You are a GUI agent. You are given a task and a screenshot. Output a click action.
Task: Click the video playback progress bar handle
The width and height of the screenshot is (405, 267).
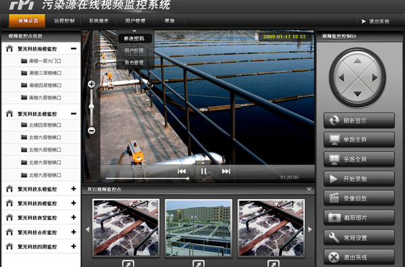pyautogui.click(x=188, y=178)
